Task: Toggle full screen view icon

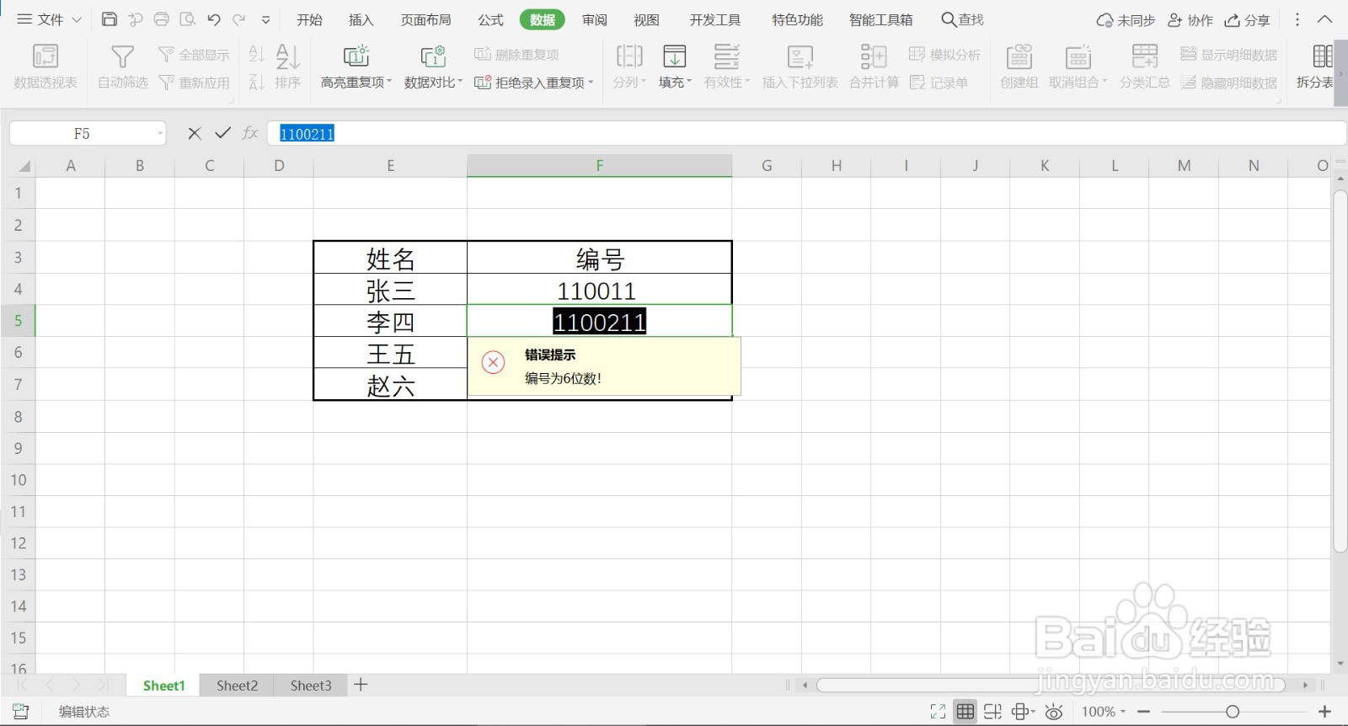Action: pyautogui.click(x=938, y=712)
